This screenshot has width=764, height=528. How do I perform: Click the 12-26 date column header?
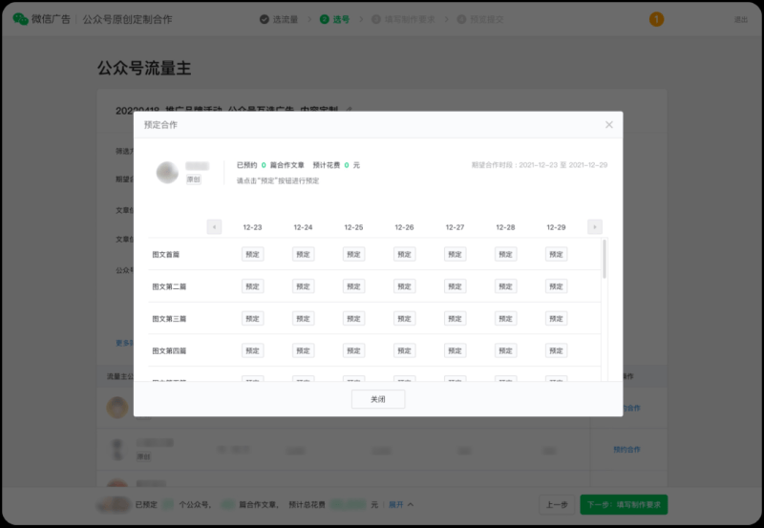[404, 227]
